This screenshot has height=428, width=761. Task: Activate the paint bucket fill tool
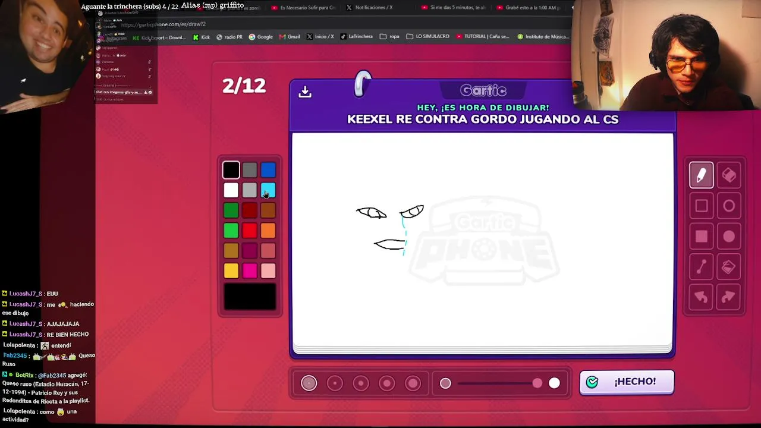729,267
